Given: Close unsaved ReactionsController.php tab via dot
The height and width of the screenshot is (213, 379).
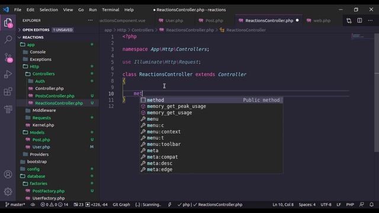Looking at the screenshot, I should pos(297,20).
